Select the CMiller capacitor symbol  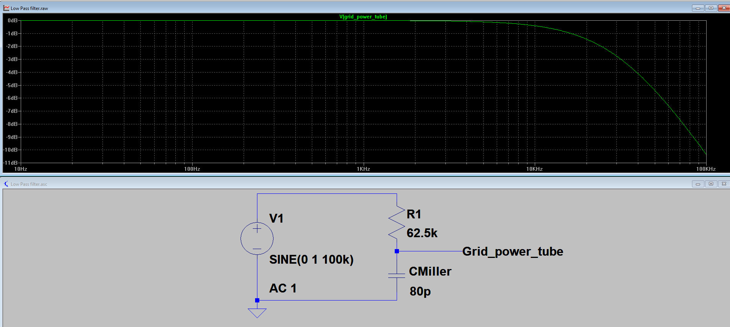[397, 275]
